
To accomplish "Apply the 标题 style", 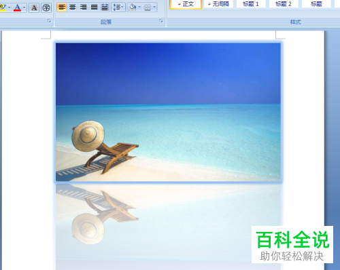I will (316, 4).
